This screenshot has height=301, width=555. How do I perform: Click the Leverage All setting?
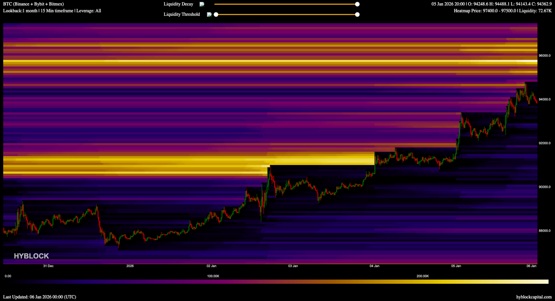click(88, 11)
